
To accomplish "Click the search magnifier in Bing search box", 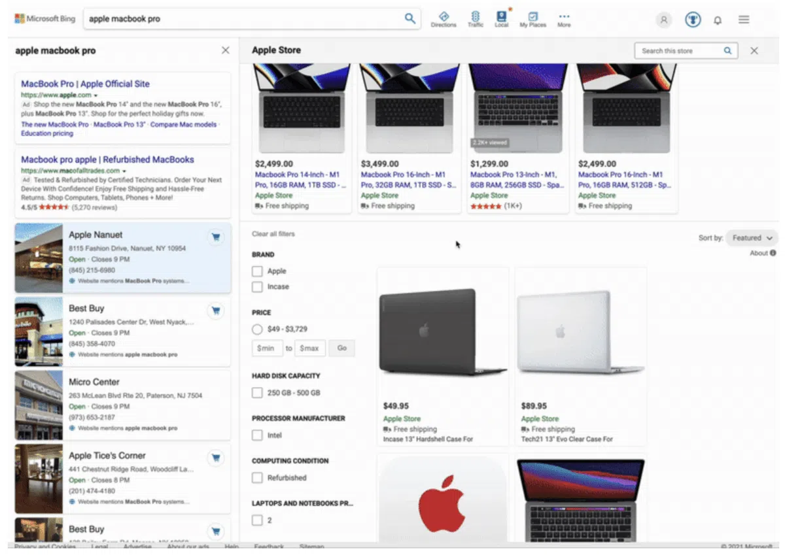I will click(410, 18).
